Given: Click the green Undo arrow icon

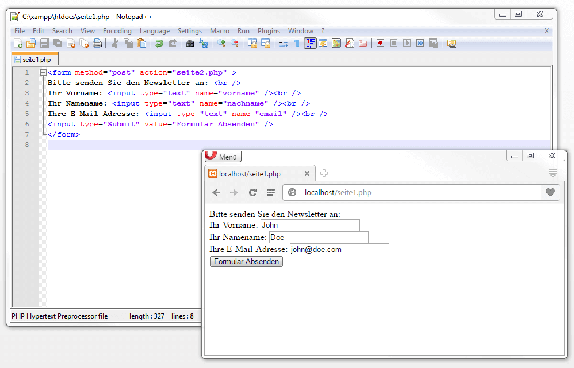Looking at the screenshot, I should [x=159, y=44].
